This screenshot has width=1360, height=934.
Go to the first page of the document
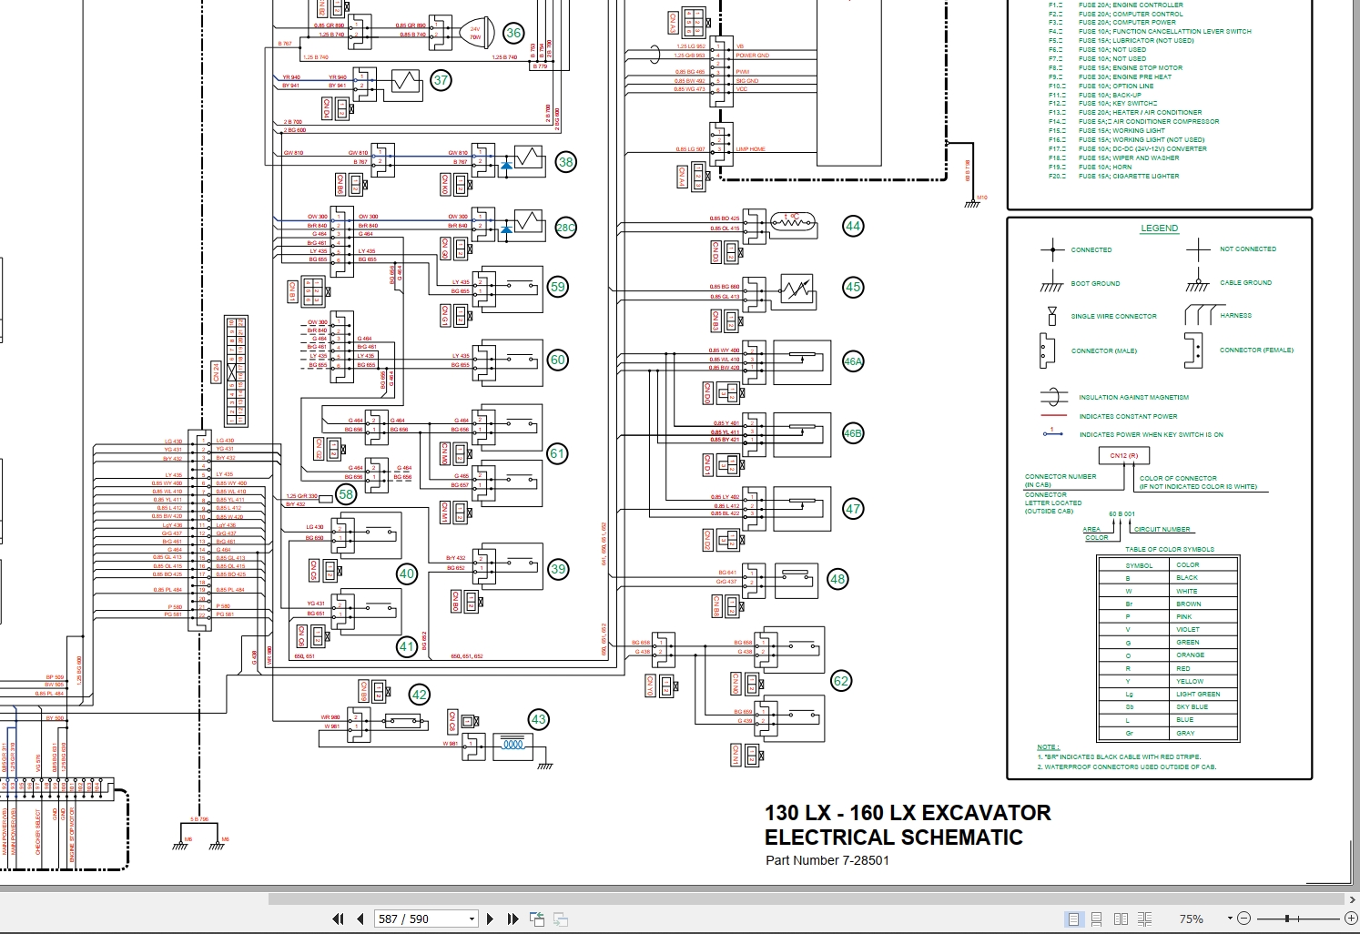coord(339,919)
